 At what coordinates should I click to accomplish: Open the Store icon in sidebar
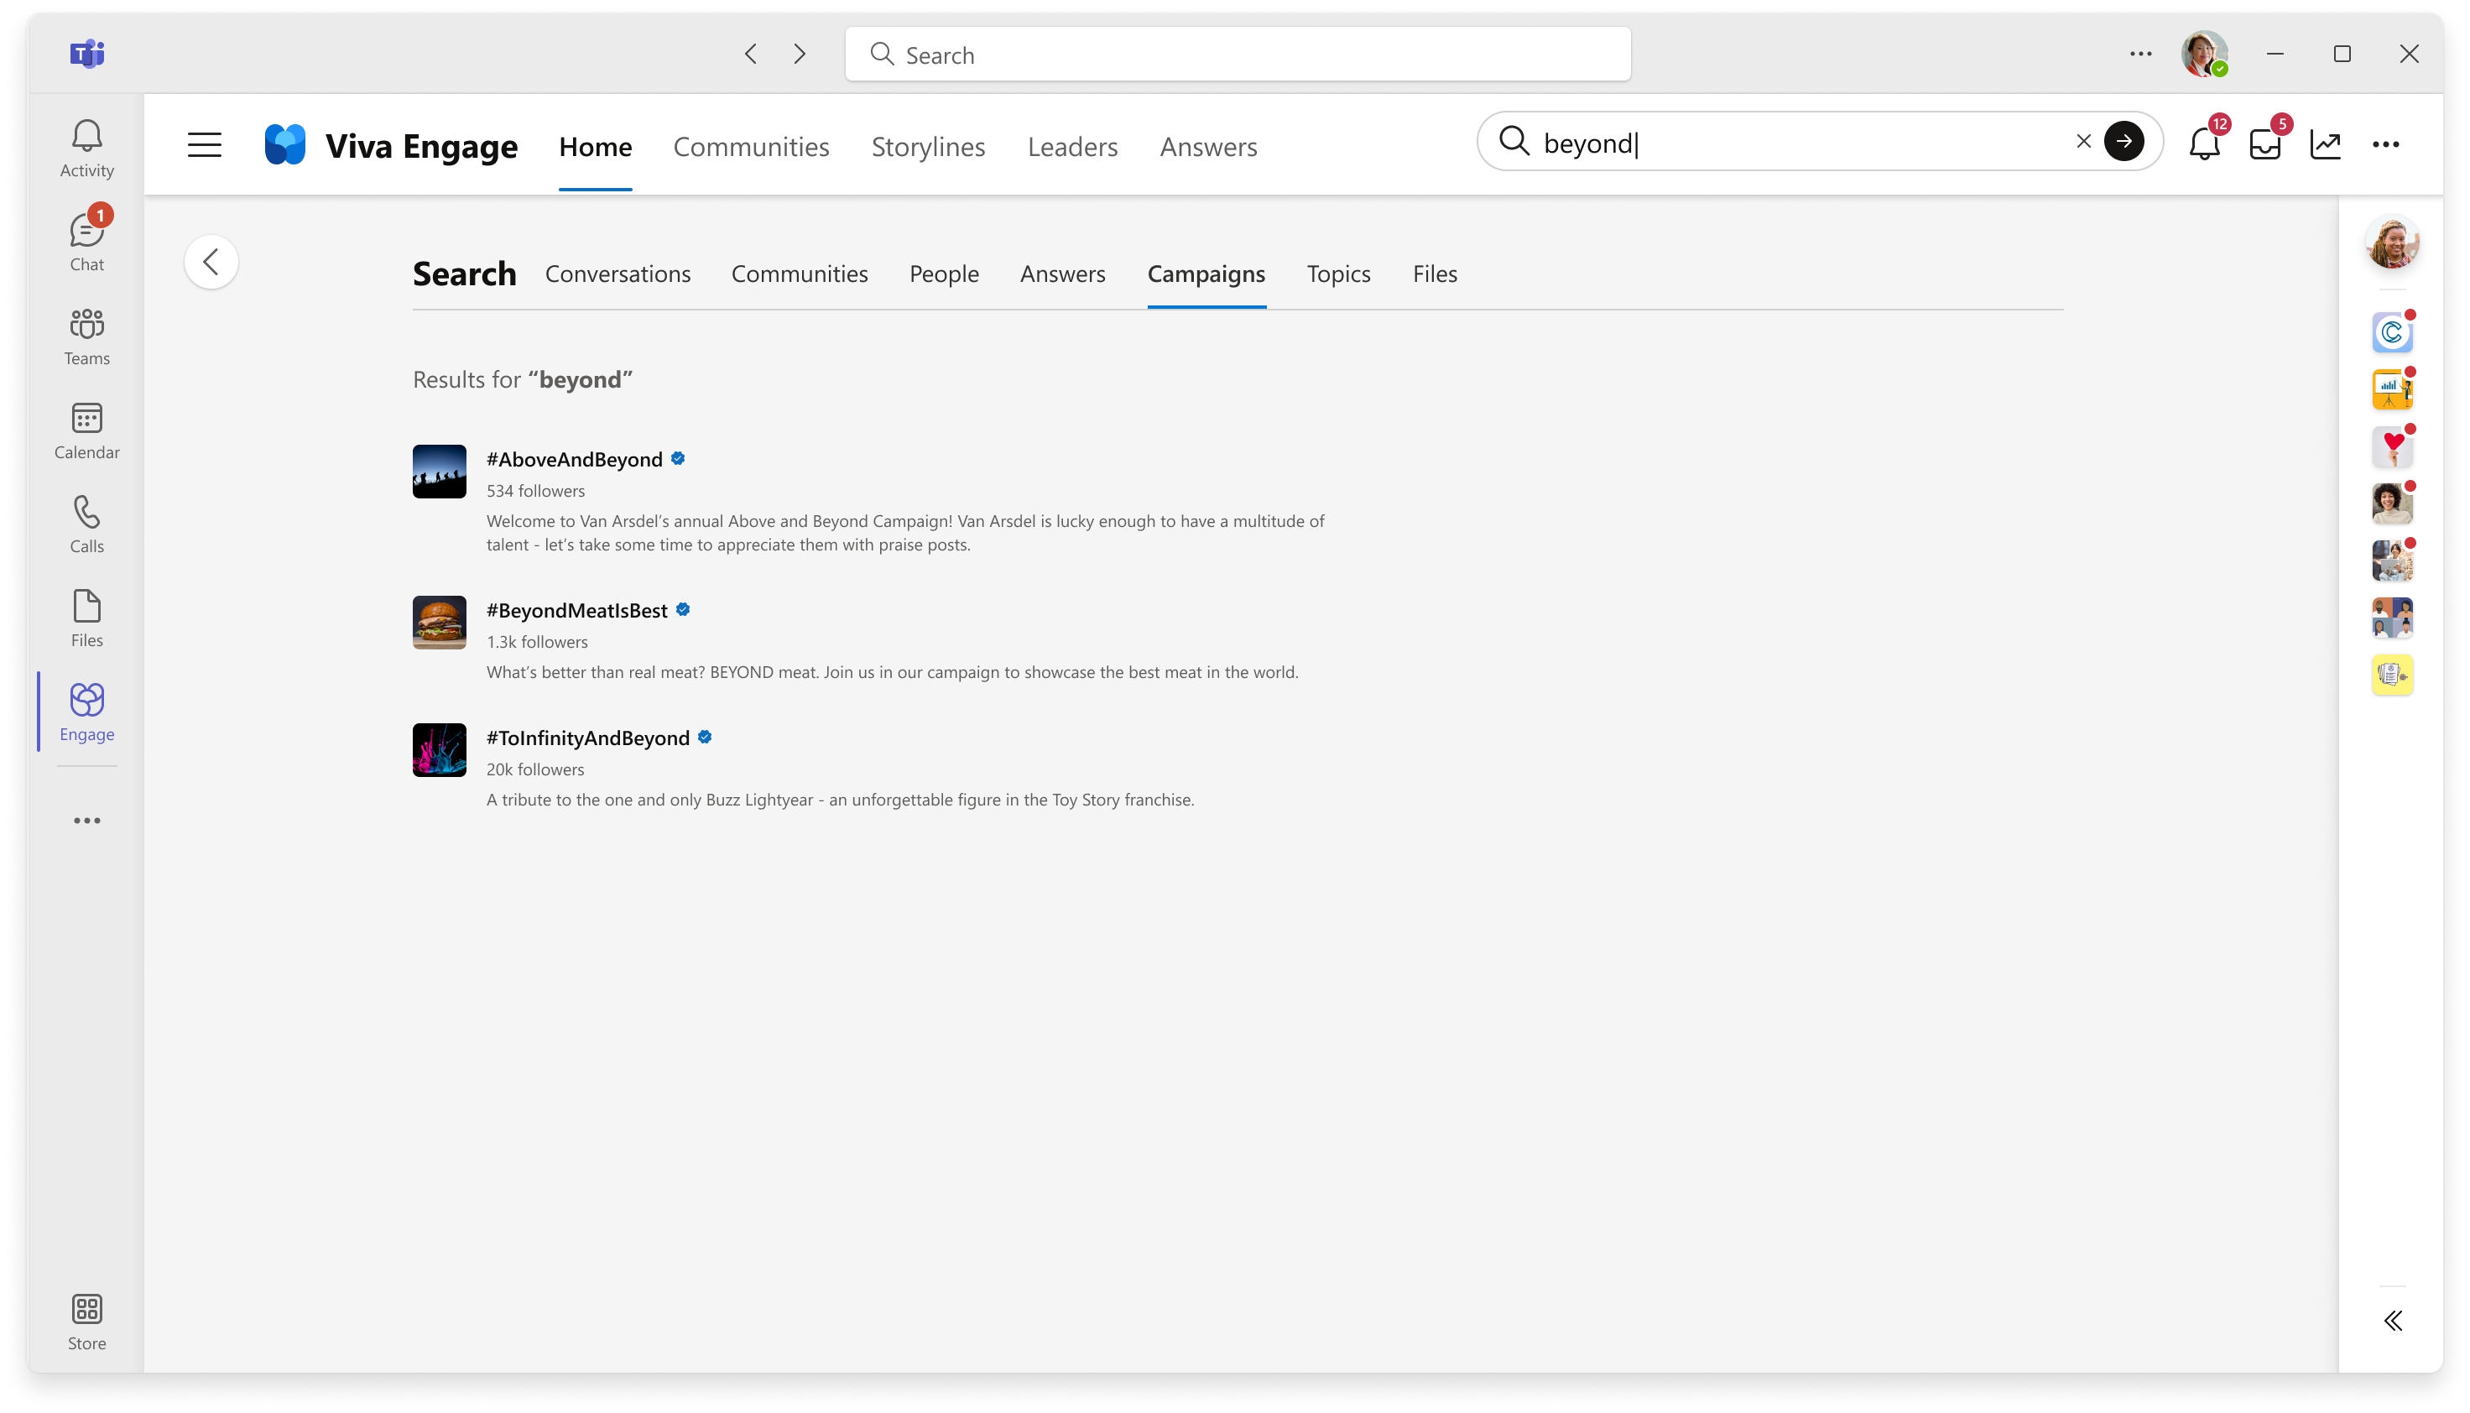coord(86,1322)
